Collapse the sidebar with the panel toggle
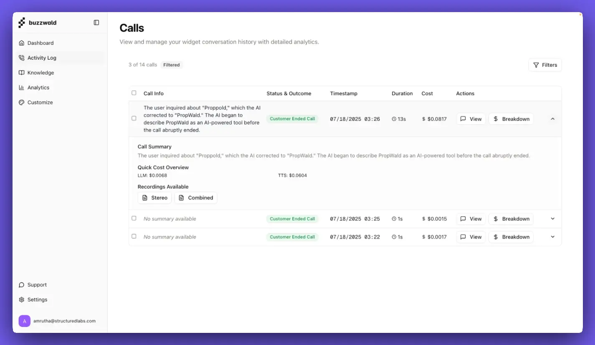Image resolution: width=595 pixels, height=345 pixels. point(96,23)
